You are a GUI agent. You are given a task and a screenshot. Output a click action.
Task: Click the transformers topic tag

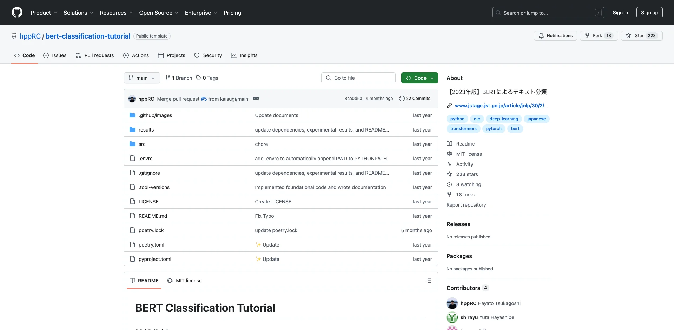tap(463, 129)
